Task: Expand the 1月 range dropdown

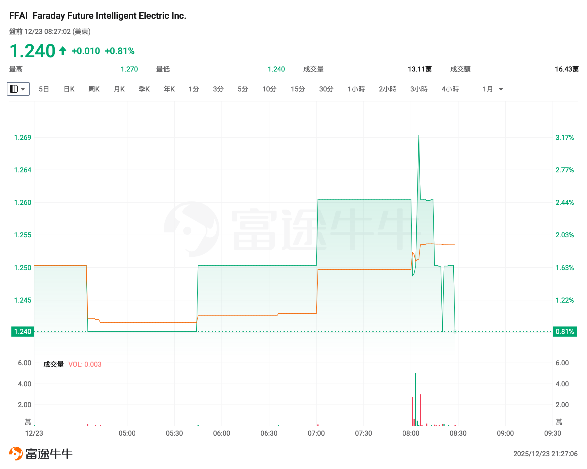Action: pos(493,89)
